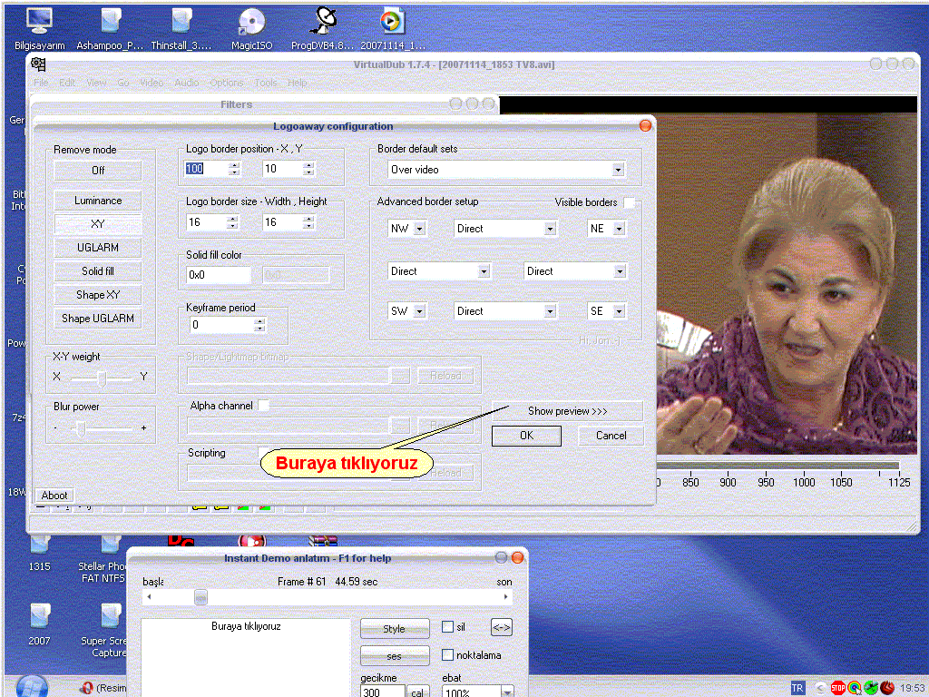Launch the MagicISO desktop shortcut
Viewport: 929px width, 697px height.
(252, 27)
